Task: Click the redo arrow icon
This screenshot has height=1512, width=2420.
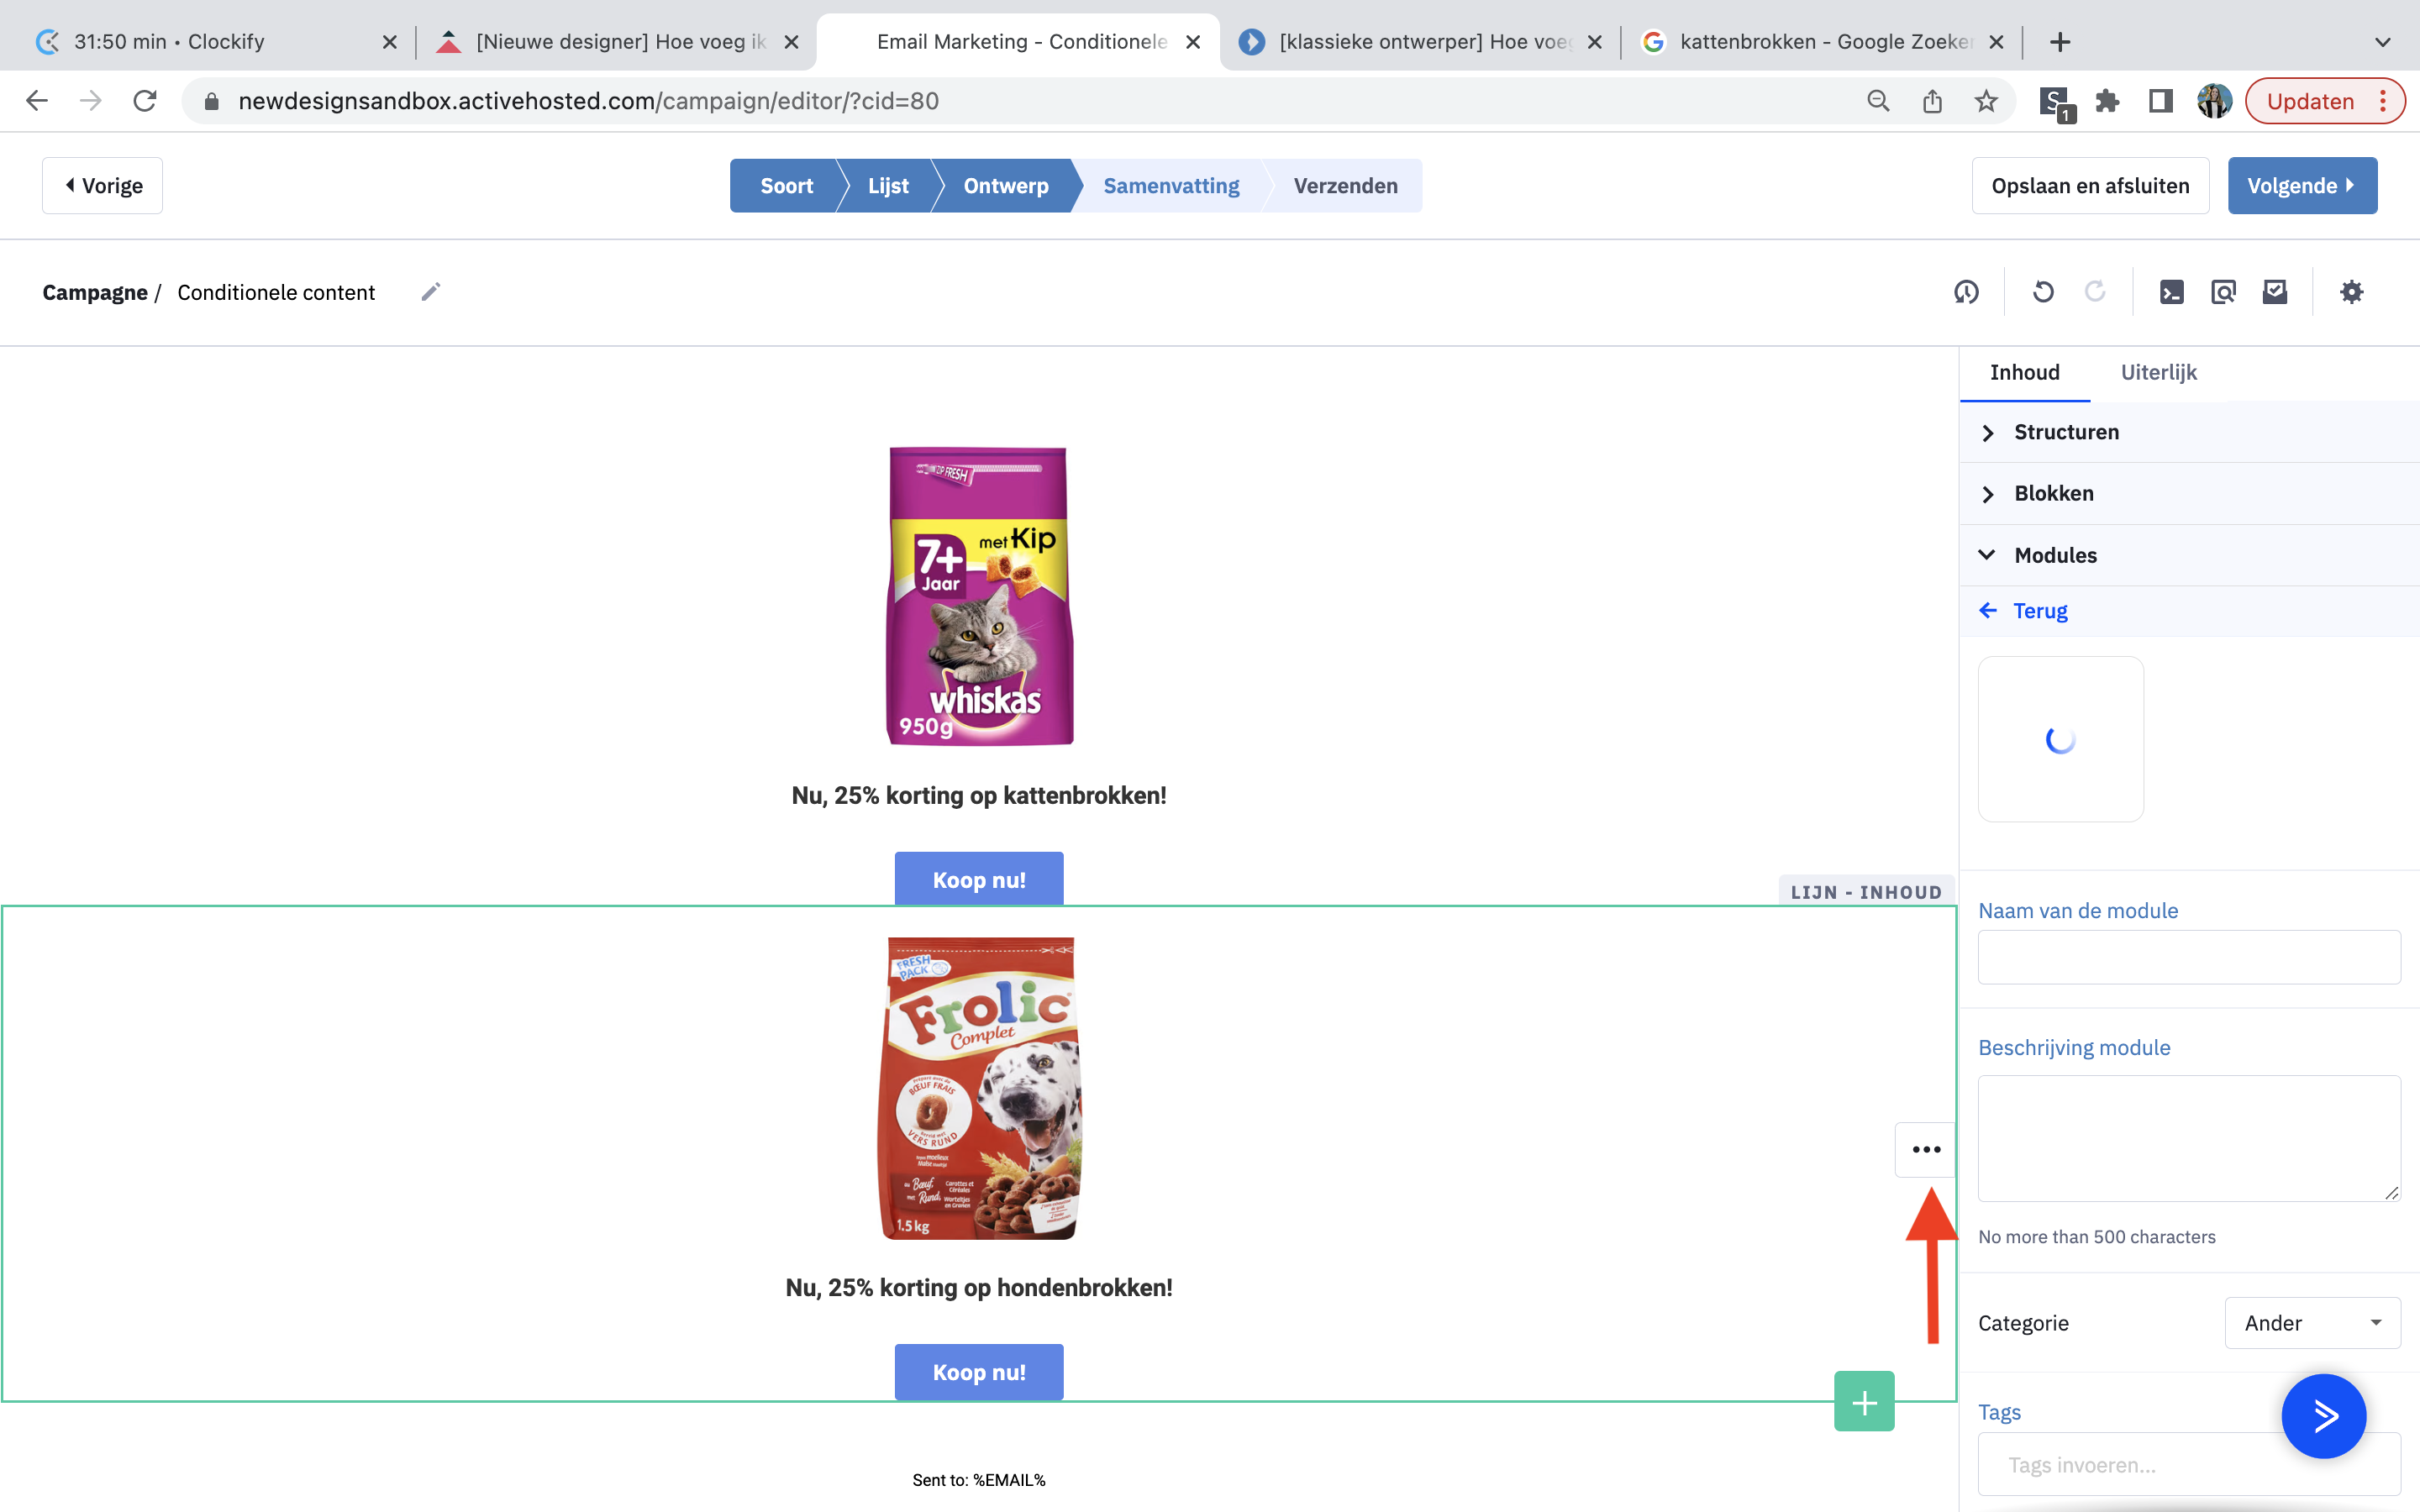Action: pos(2095,292)
